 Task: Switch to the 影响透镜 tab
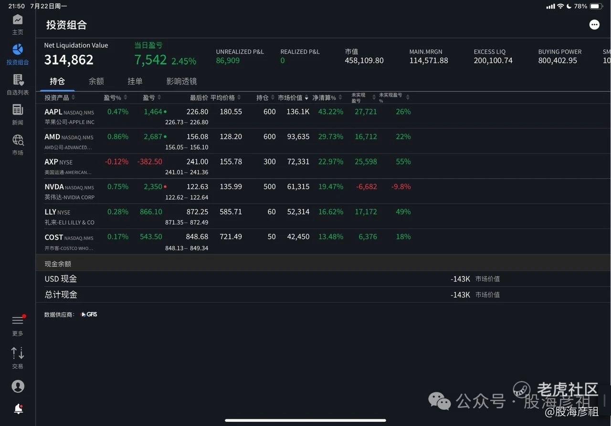click(181, 81)
